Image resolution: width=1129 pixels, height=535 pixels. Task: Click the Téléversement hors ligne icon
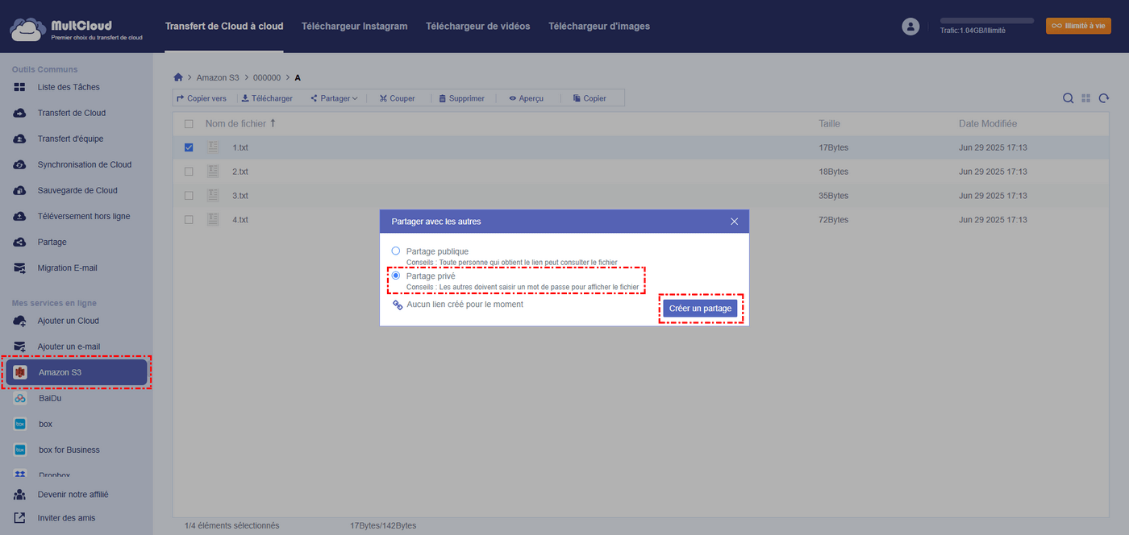(20, 216)
